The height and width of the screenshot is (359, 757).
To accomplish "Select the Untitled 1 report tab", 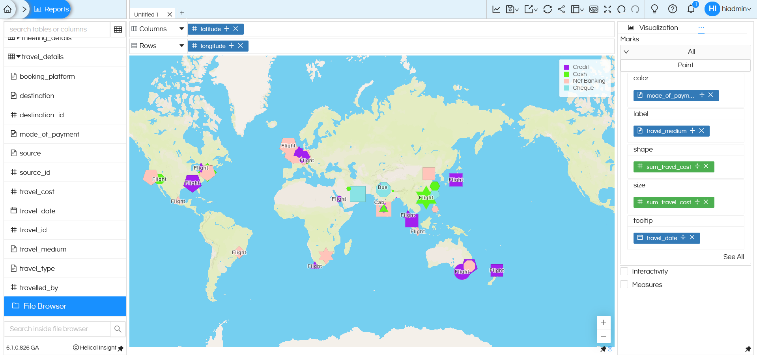I will click(147, 14).
